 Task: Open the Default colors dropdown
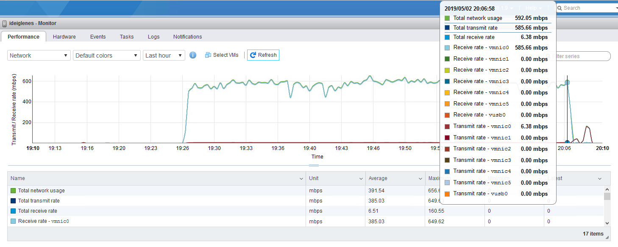(107, 56)
